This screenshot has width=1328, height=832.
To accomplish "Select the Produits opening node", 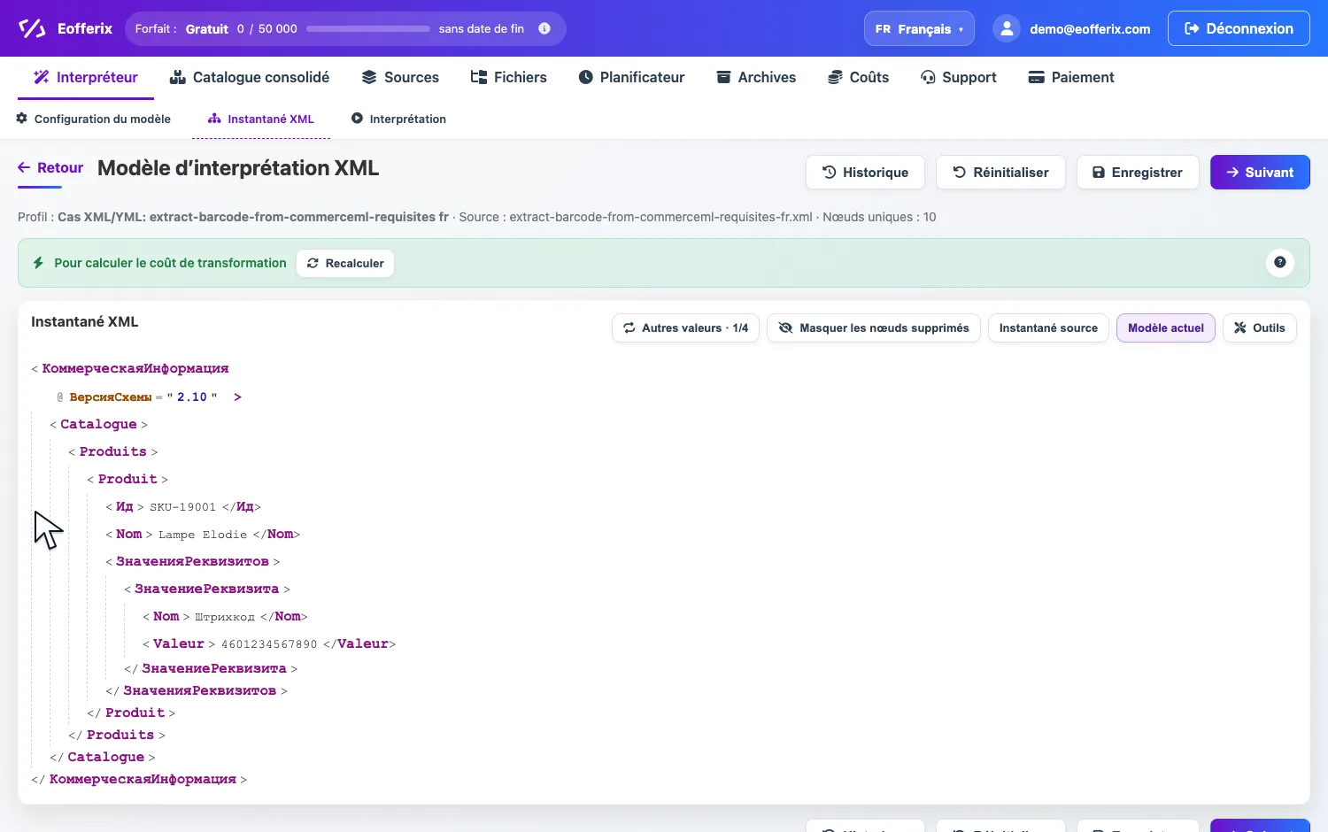I will coord(113,451).
